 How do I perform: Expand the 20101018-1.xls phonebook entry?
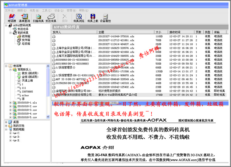coord(11,103)
